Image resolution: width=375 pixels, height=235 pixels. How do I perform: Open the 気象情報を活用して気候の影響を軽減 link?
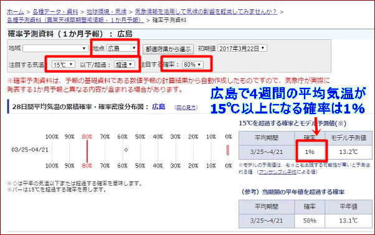click(206, 11)
